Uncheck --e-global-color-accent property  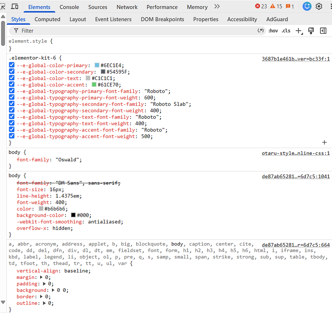click(12, 84)
